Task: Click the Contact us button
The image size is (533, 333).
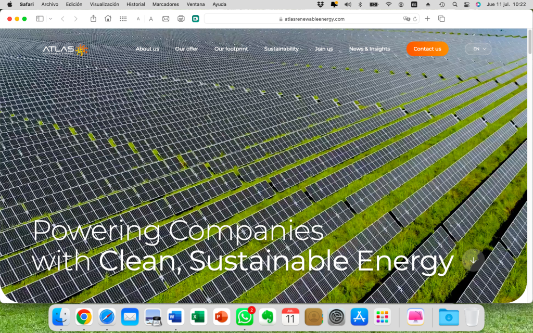Action: (x=427, y=49)
